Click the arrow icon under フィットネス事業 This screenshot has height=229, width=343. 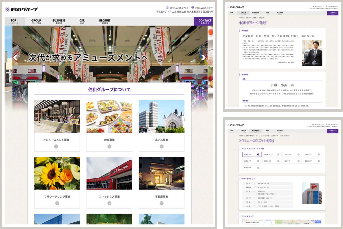109,203
